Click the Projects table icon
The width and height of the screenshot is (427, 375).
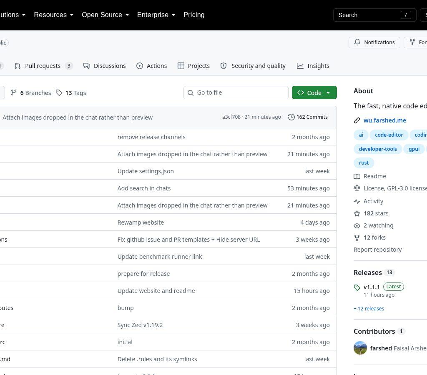click(181, 66)
